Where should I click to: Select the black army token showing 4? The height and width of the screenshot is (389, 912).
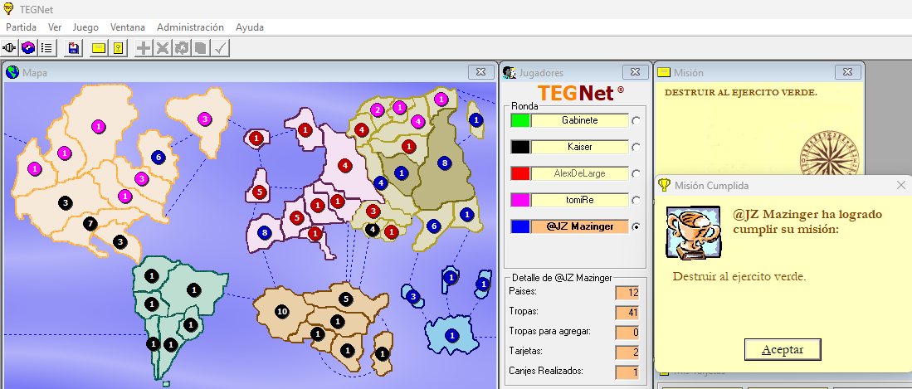tap(373, 229)
